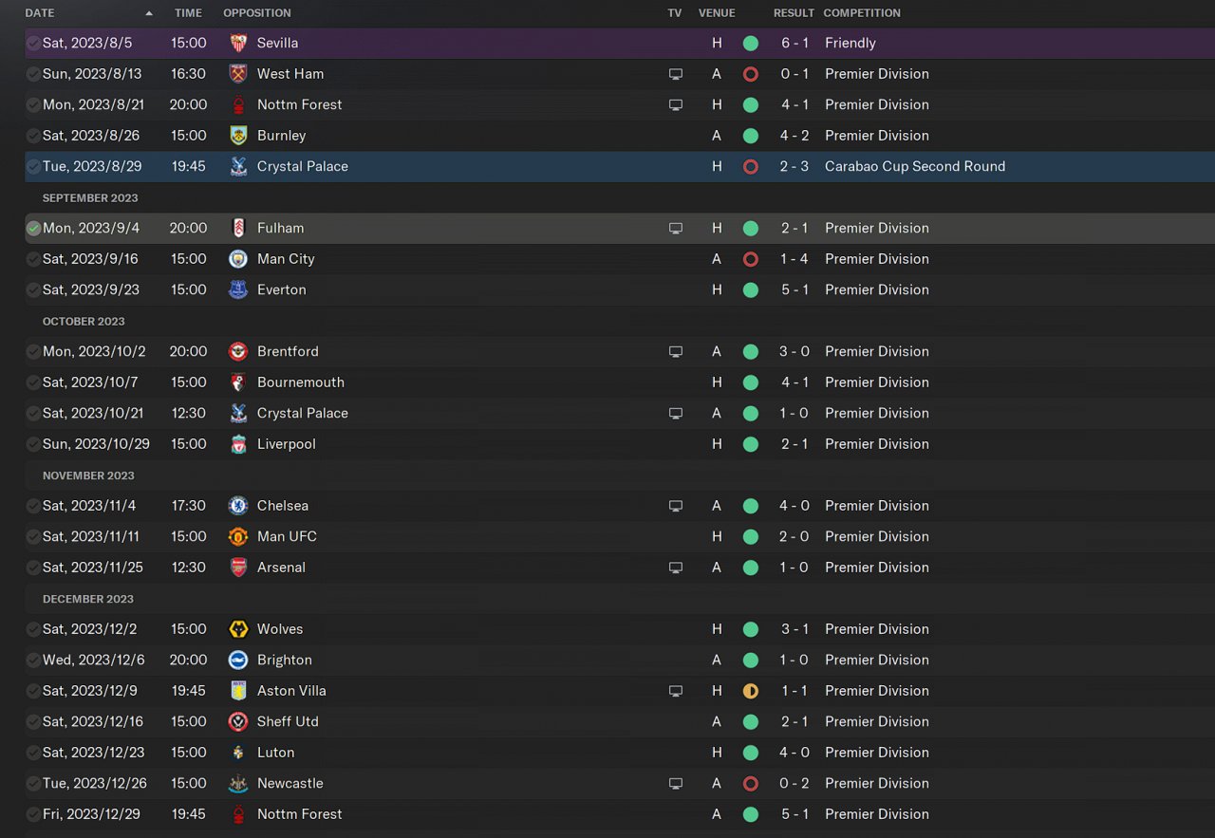
Task: Click the TV broadcast icon for Arsenal match
Action: point(676,568)
